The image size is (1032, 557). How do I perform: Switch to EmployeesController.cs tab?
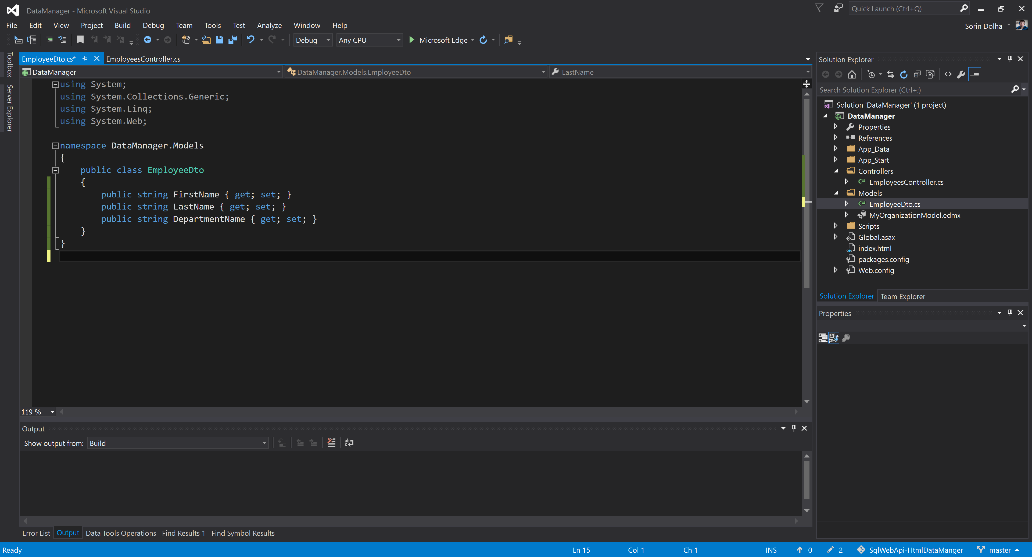pyautogui.click(x=143, y=59)
